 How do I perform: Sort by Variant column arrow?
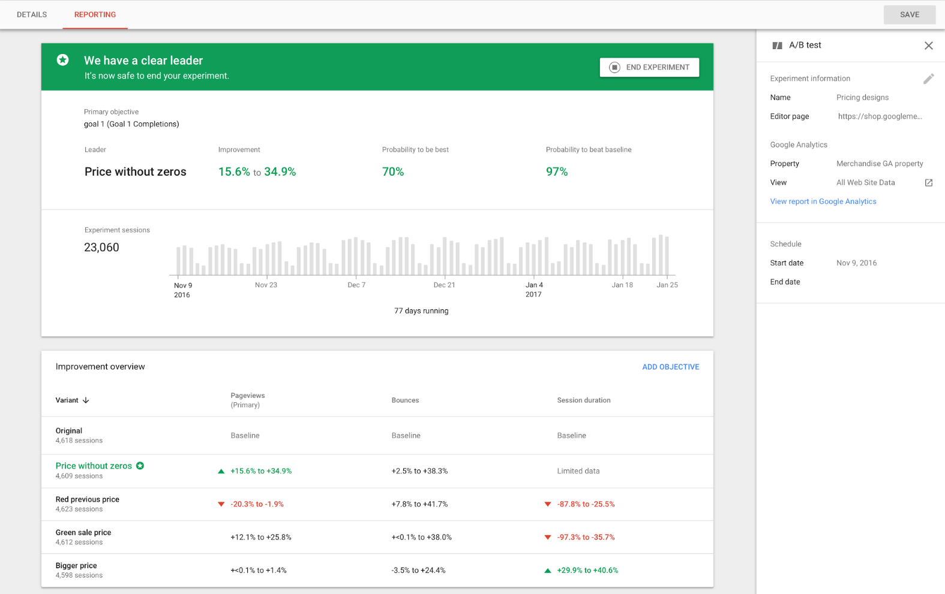coord(86,400)
